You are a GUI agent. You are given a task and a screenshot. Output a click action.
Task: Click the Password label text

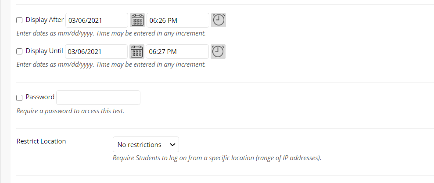point(40,97)
